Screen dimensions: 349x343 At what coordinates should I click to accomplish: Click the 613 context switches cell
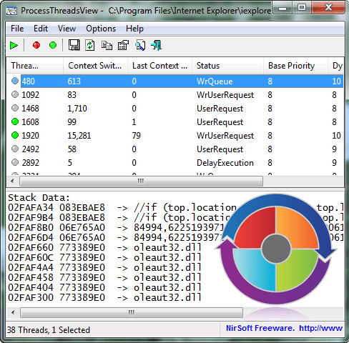74,81
